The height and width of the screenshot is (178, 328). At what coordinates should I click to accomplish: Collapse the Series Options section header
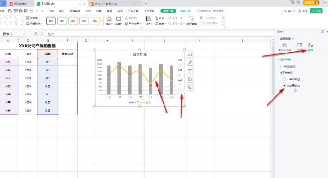point(285,60)
